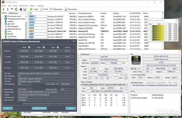Expand the Операционная система tree node arrow

click(x=3, y=19)
